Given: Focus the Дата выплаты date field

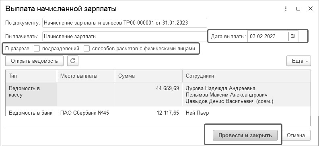Looking at the screenshot, I should click(x=268, y=36).
